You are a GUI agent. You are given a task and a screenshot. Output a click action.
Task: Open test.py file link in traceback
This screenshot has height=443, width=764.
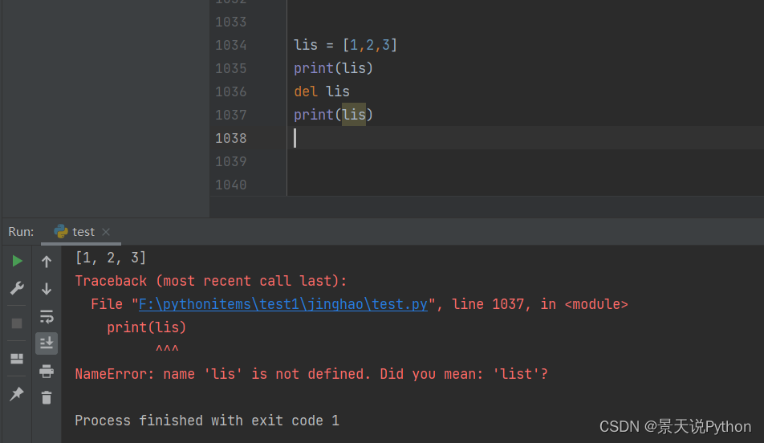[x=283, y=304]
